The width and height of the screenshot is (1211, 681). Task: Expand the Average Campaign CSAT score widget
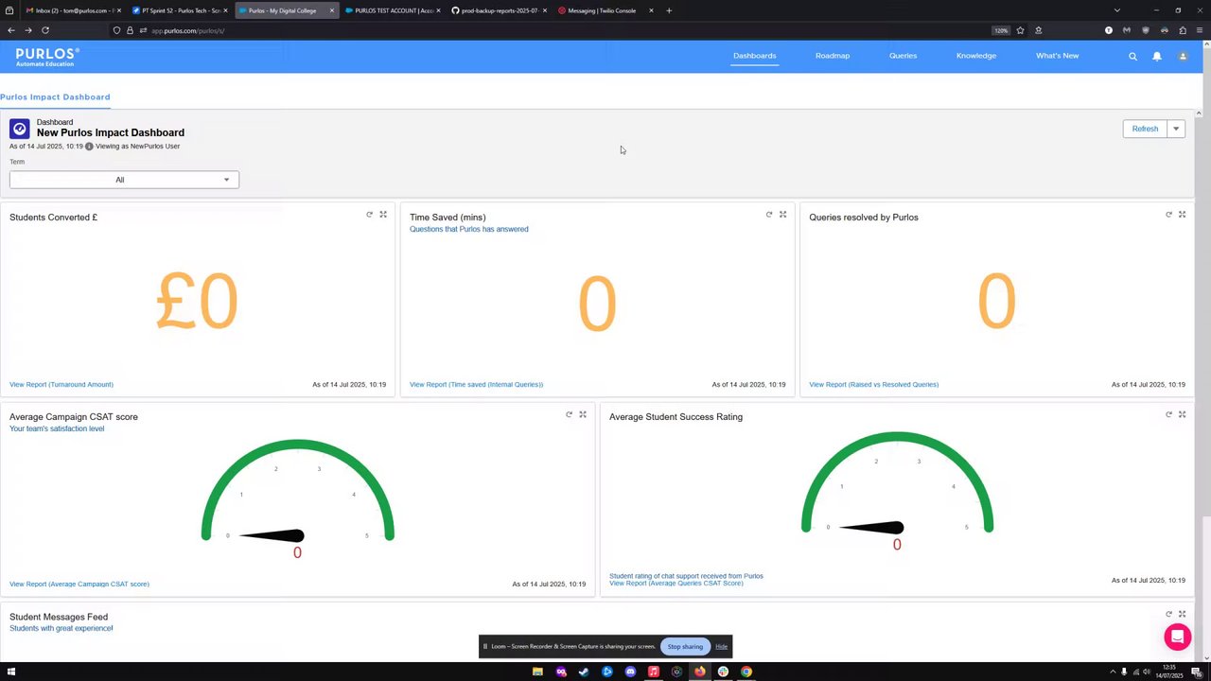583,414
